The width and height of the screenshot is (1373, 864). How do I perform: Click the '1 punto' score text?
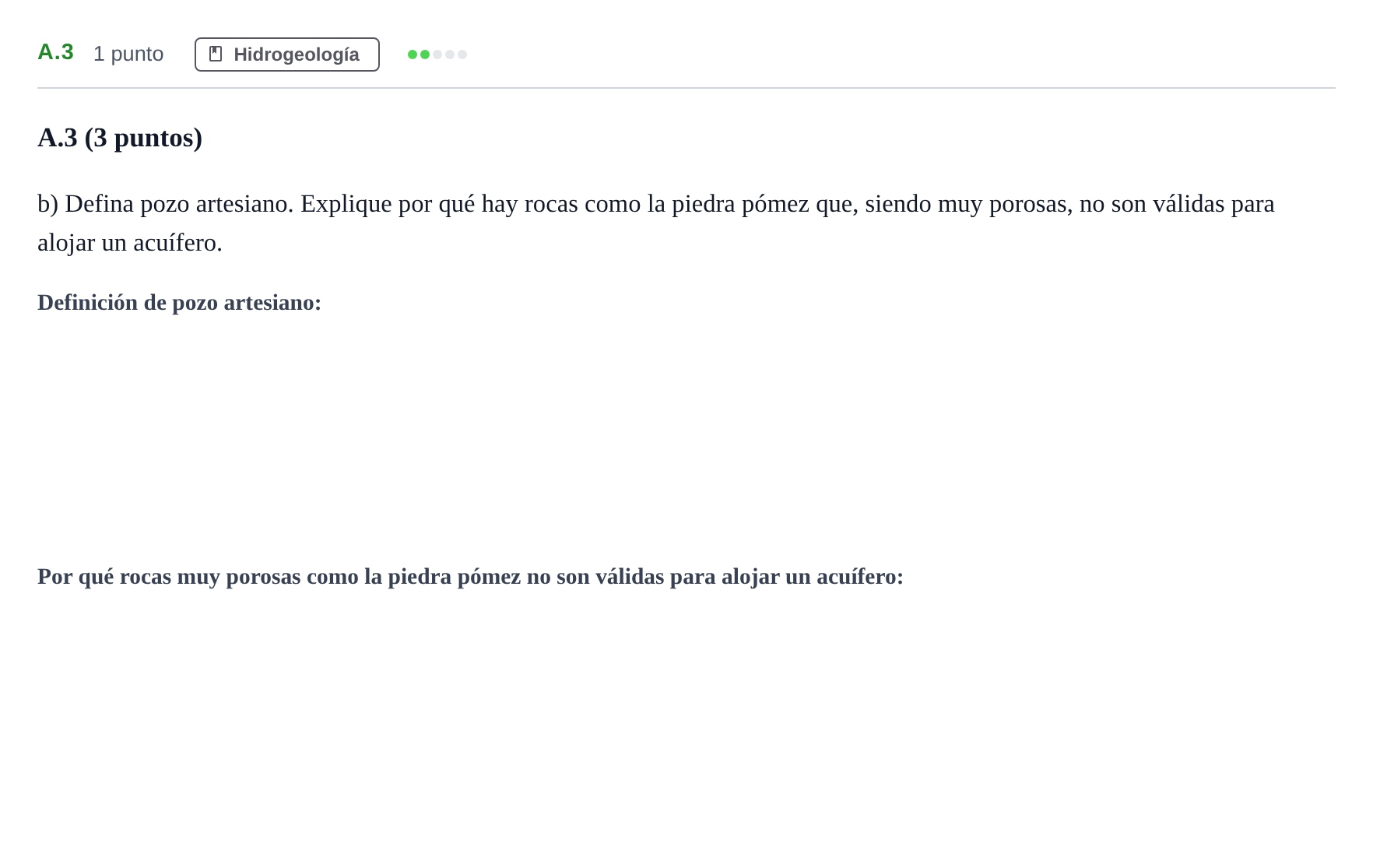coord(128,54)
